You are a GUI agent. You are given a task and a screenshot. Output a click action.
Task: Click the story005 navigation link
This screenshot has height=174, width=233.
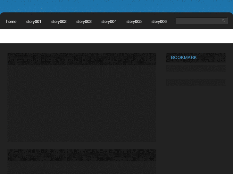pos(134,22)
